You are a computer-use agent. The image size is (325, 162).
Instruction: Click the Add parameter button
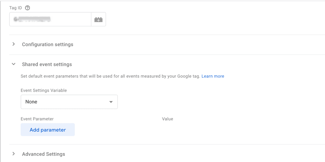pos(48,130)
